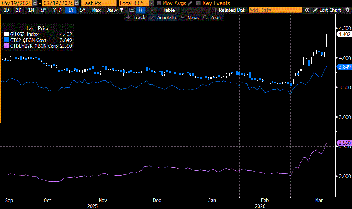Viewport: 352px width, 209px height.
Task: Click the Add Data input field
Action: pyautogui.click(x=275, y=10)
